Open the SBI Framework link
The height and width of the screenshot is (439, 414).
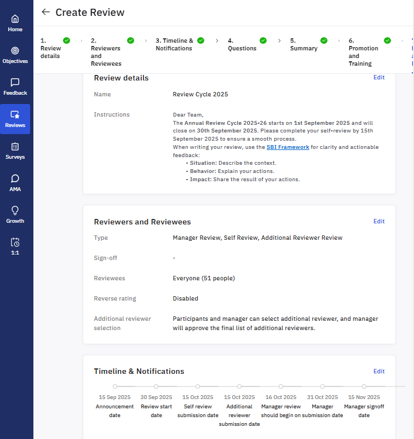287,147
